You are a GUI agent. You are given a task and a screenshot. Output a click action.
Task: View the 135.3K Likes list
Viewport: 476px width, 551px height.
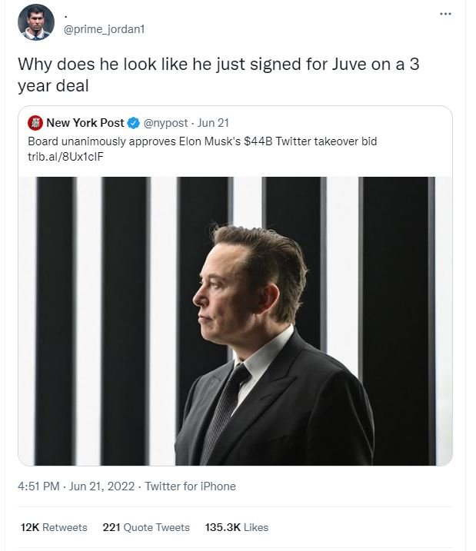tap(237, 527)
